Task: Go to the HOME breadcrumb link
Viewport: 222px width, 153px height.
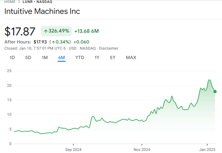Action: tap(10, 2)
